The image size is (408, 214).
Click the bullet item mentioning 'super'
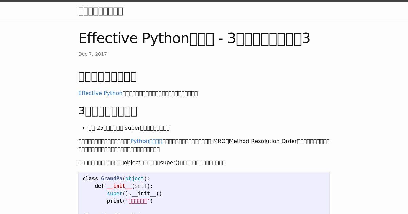coord(129,128)
